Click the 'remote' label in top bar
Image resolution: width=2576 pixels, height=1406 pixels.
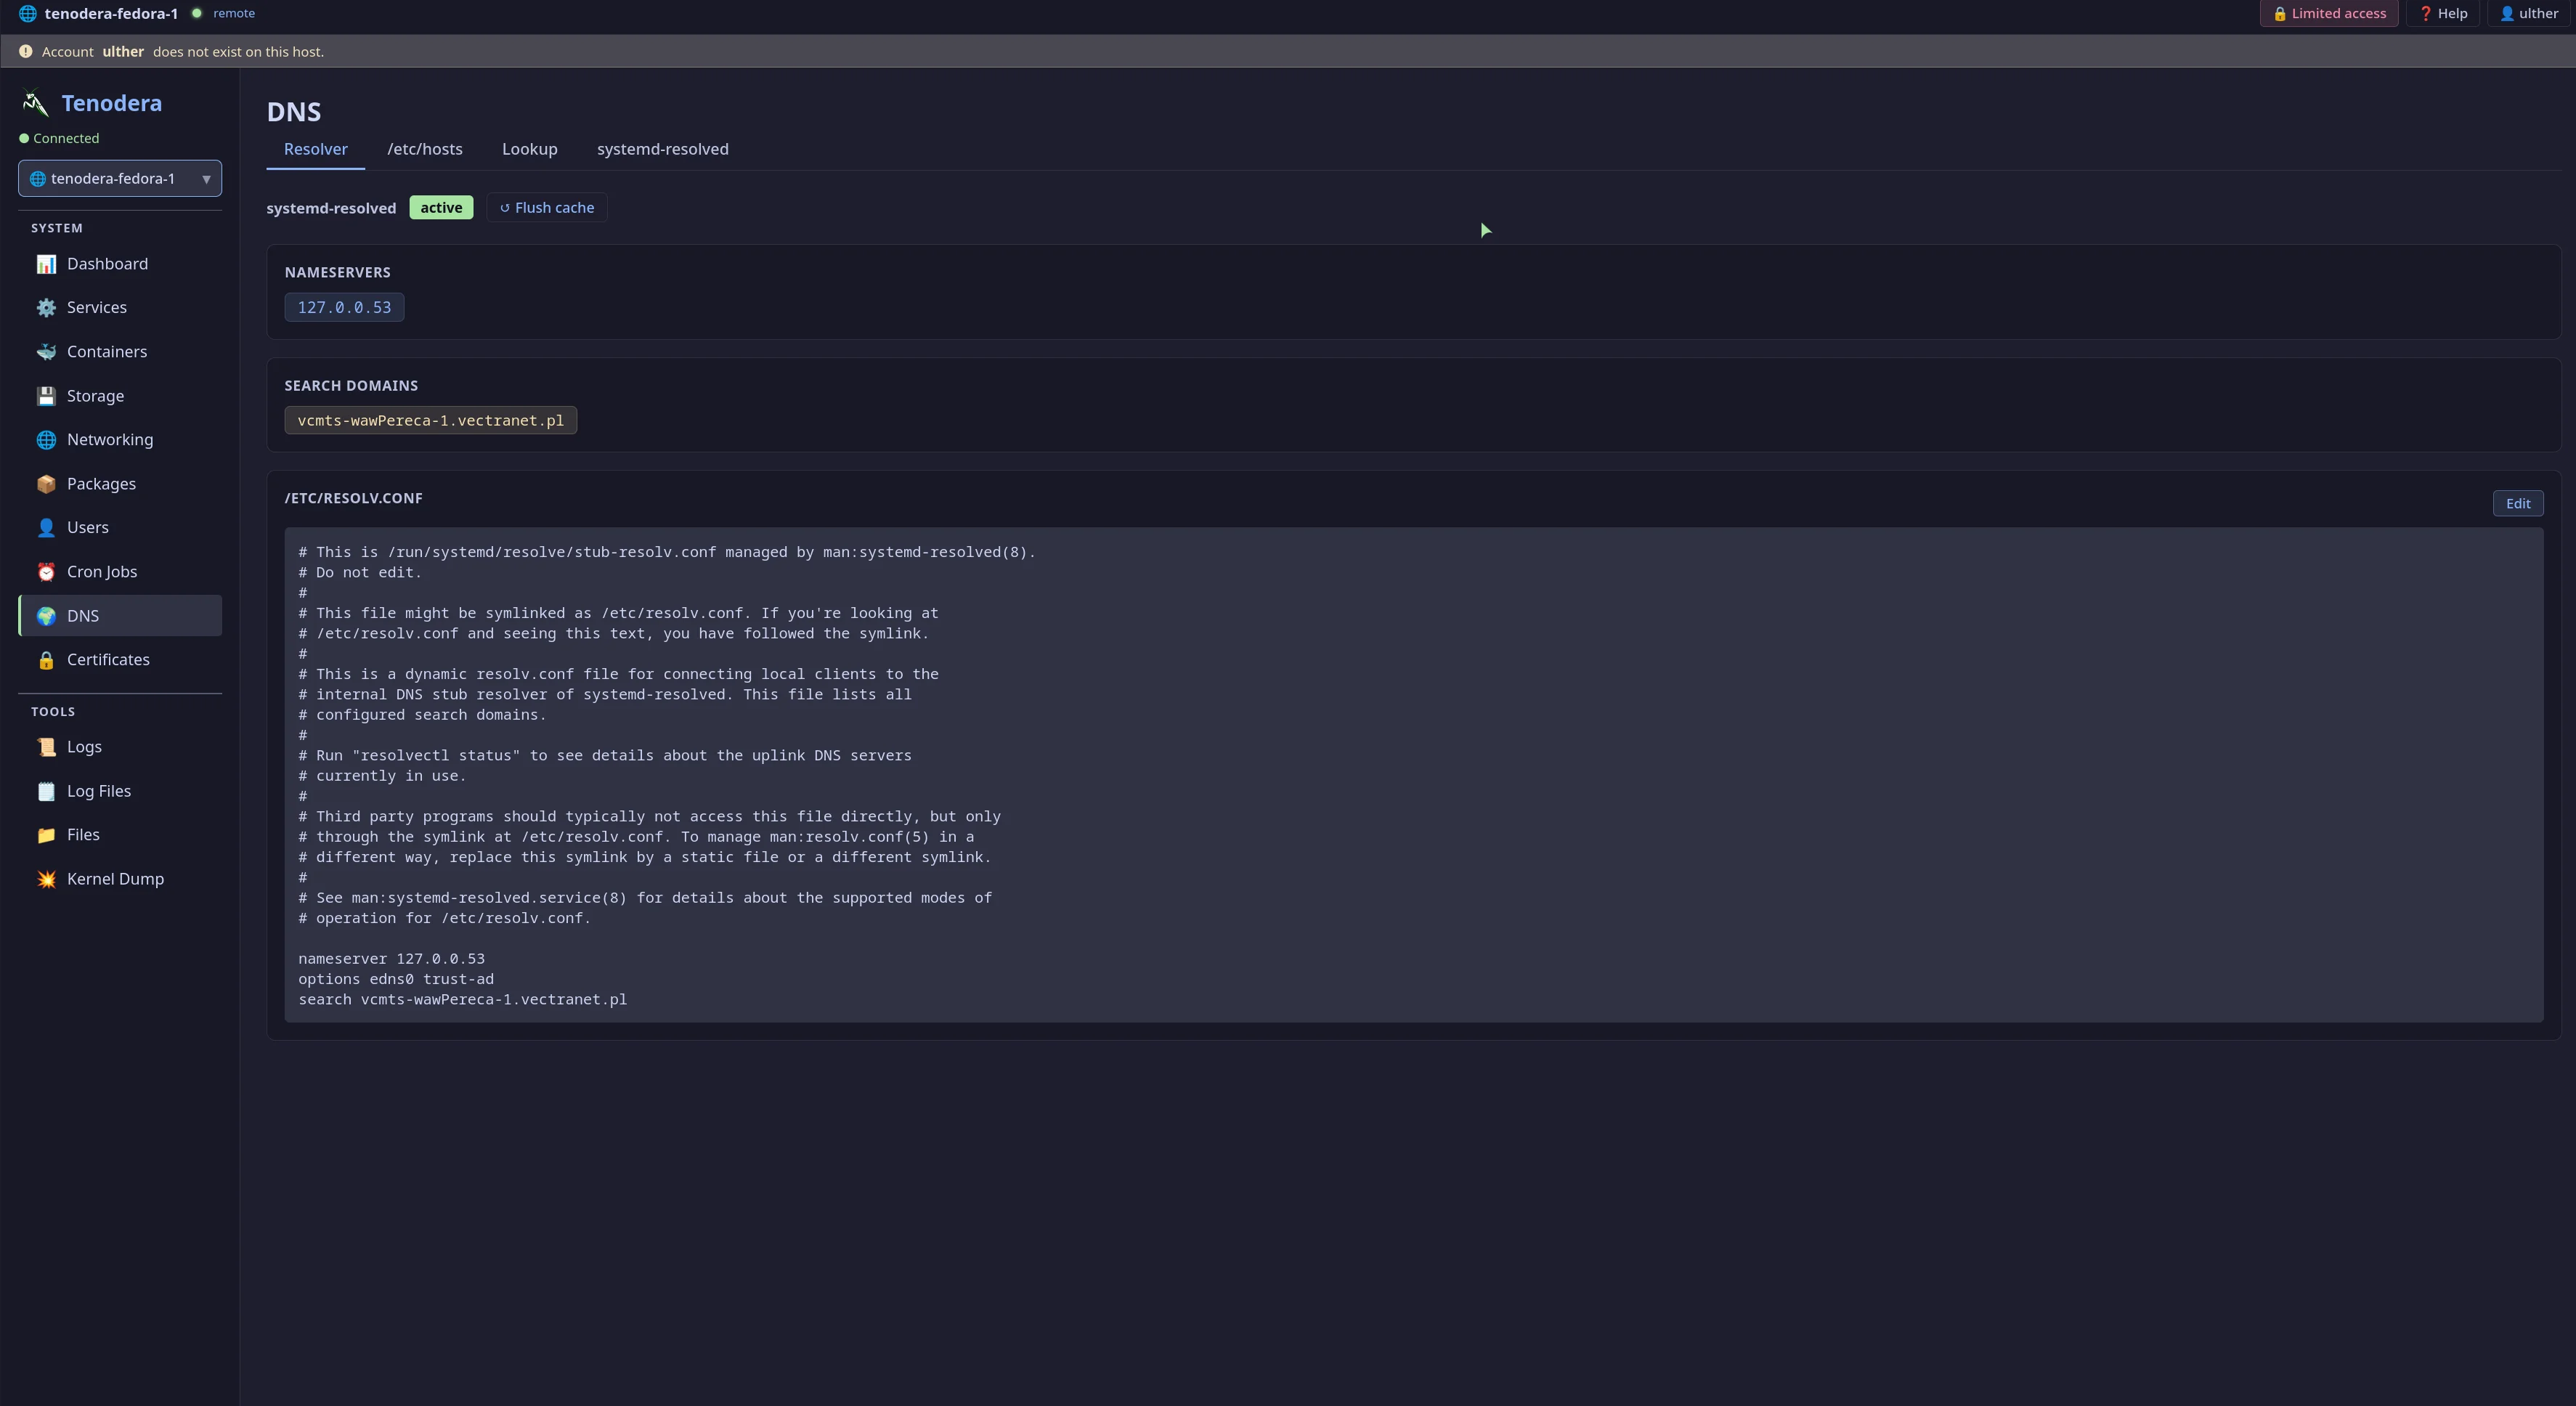pos(234,14)
